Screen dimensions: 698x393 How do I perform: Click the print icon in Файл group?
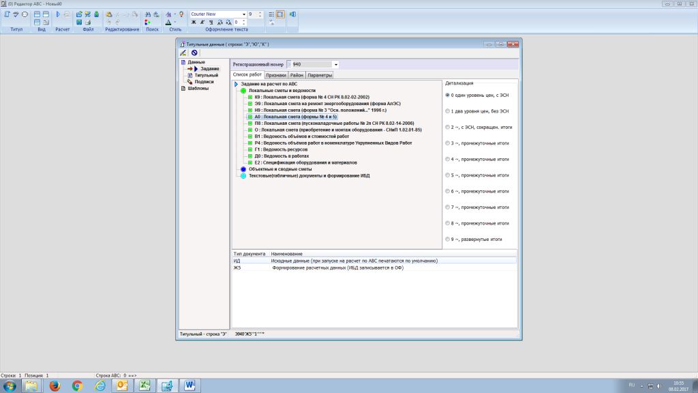pos(88,22)
